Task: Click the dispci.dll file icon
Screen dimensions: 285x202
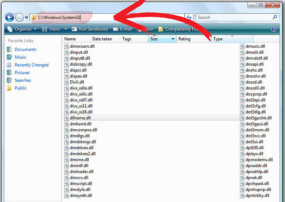Action: pos(66,70)
